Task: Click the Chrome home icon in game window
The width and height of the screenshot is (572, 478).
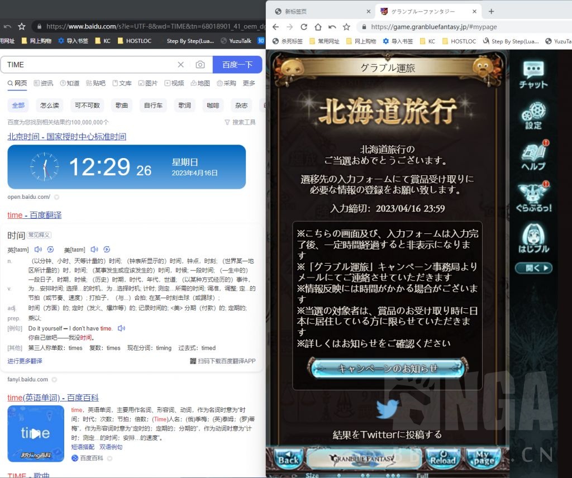Action: pos(318,26)
